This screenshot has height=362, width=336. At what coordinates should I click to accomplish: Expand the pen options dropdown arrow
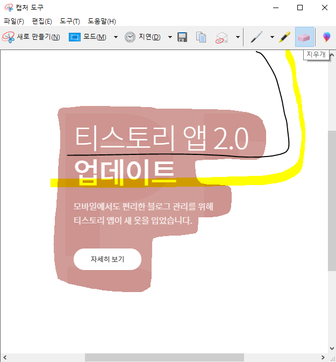[x=272, y=37]
